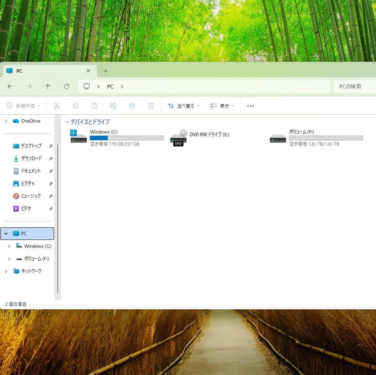Click the Windows (C:) free space bar
The image size is (376, 375).
tap(126, 138)
